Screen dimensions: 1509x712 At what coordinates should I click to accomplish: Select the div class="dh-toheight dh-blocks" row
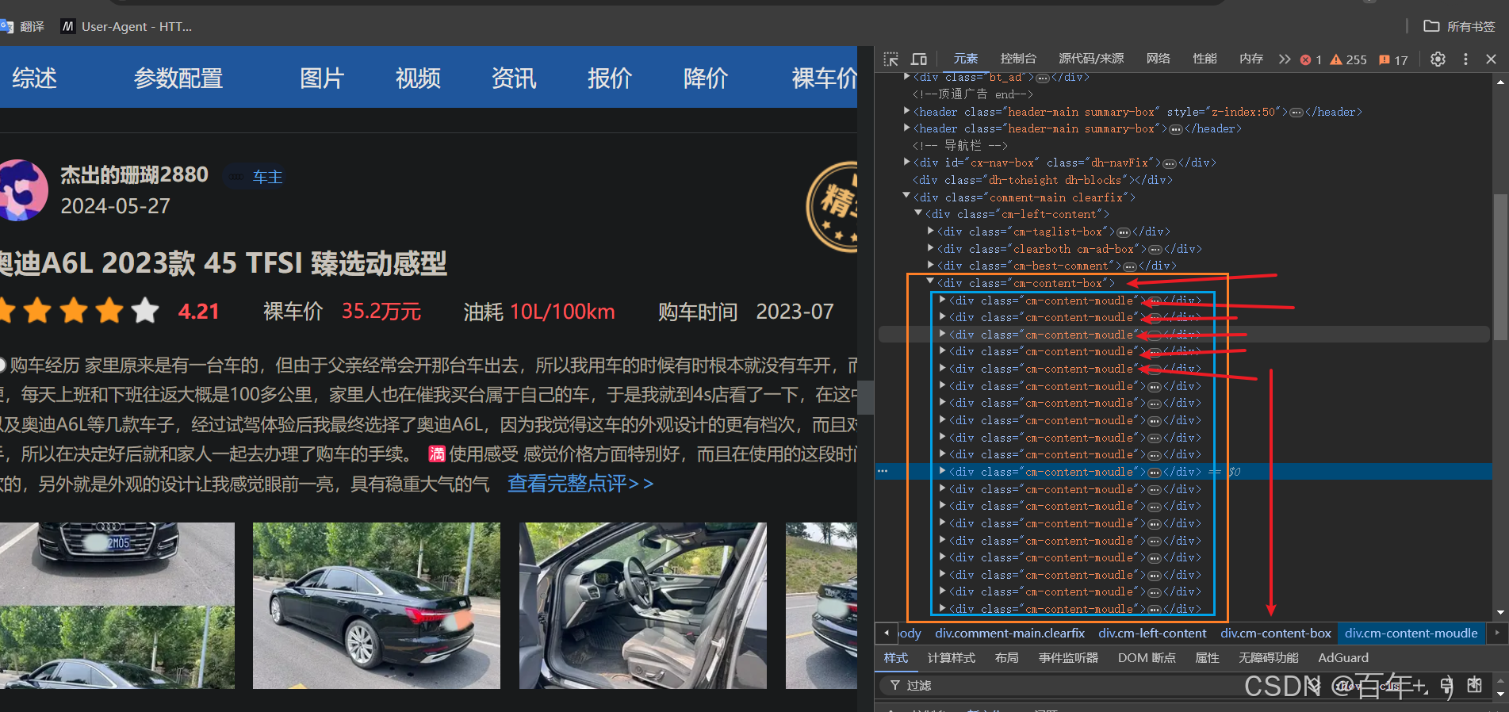(1042, 180)
